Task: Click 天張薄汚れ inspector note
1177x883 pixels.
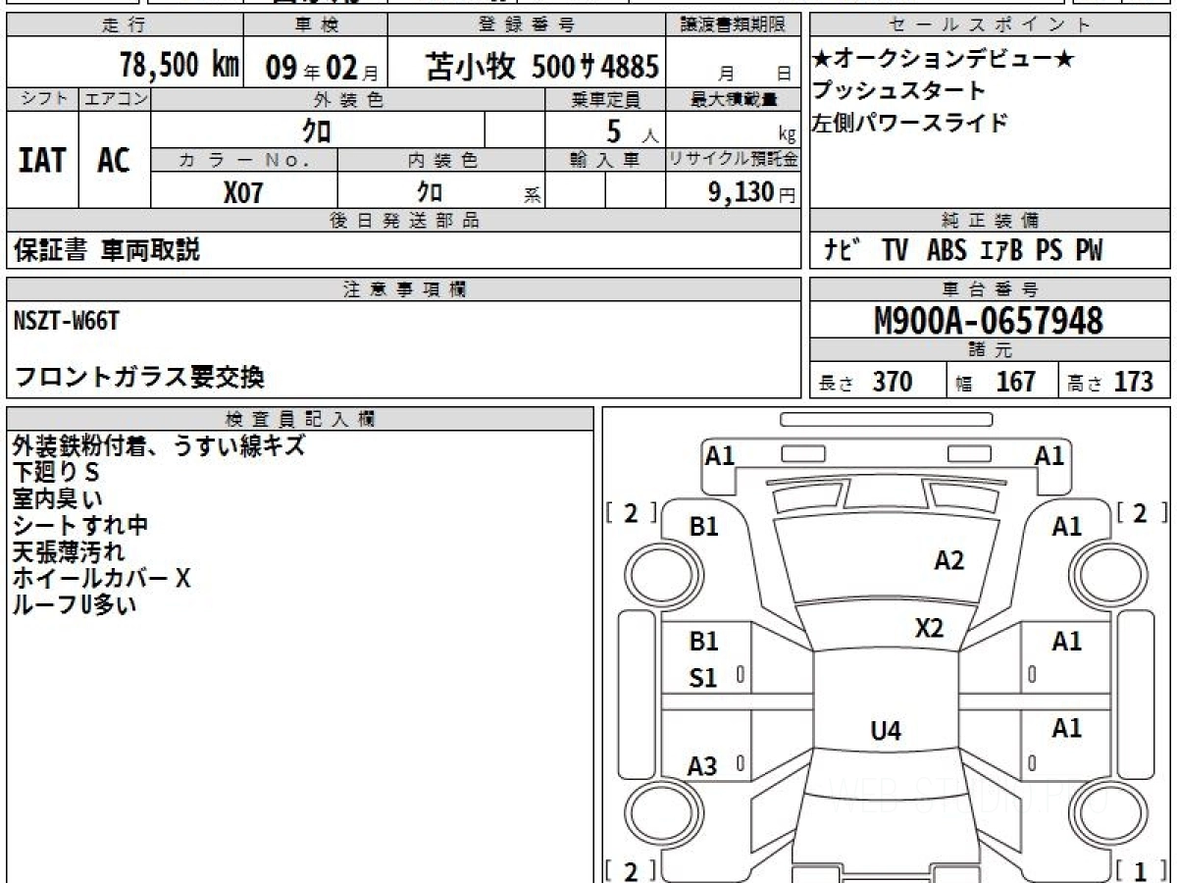Action: point(69,552)
